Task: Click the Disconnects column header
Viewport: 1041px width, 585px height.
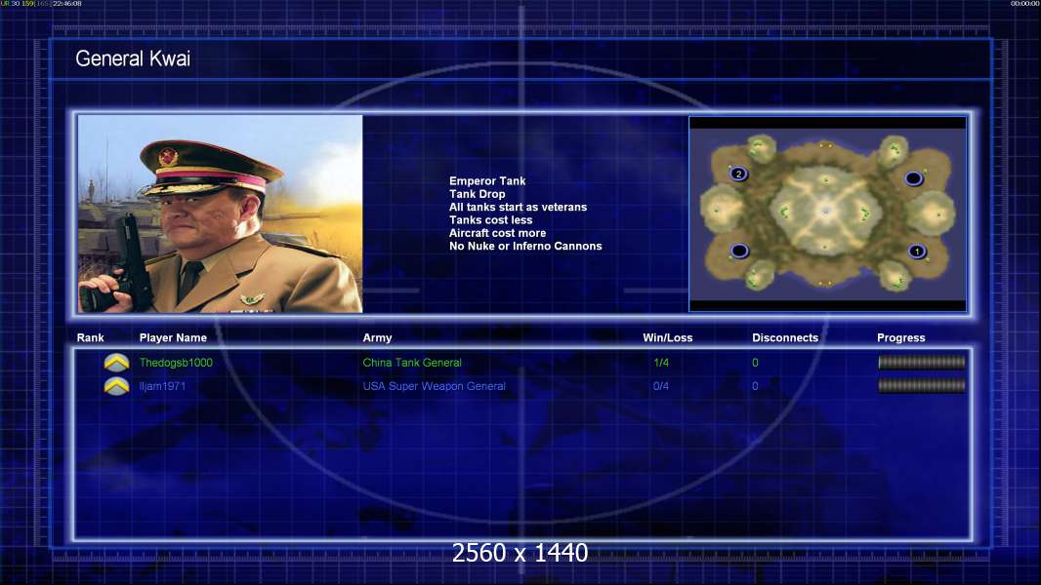Action: tap(785, 337)
